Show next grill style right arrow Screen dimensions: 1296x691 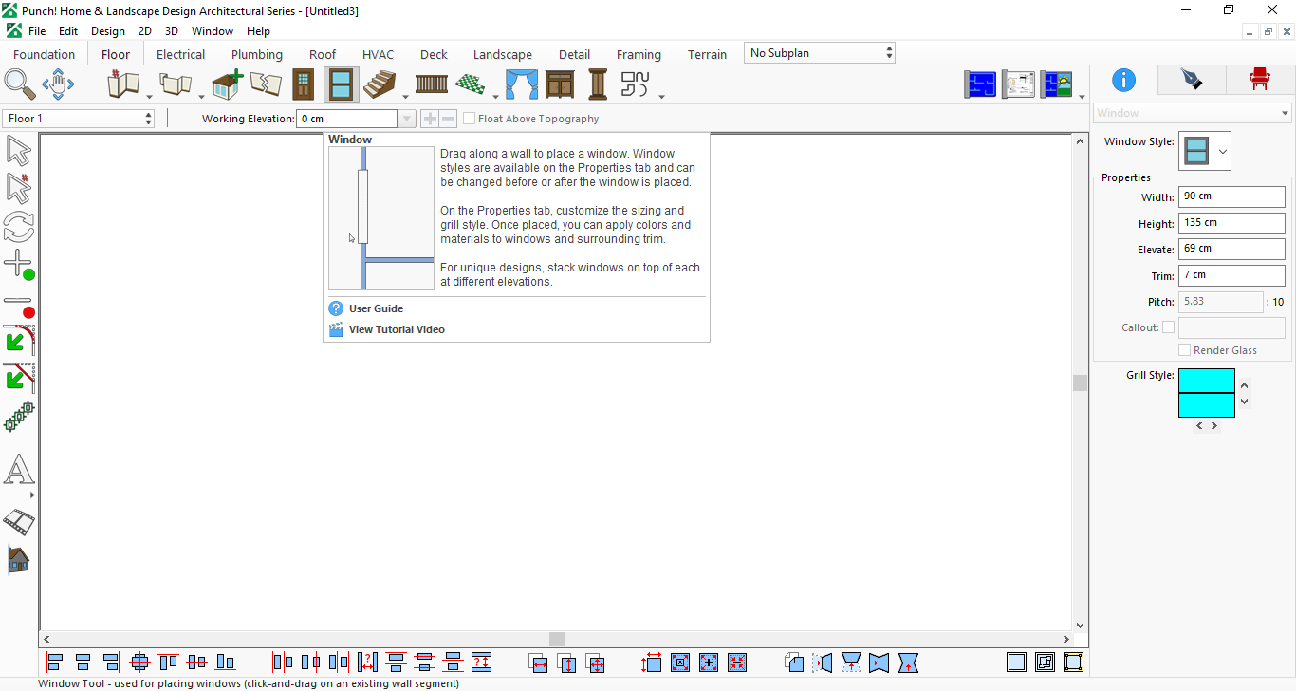point(1214,426)
